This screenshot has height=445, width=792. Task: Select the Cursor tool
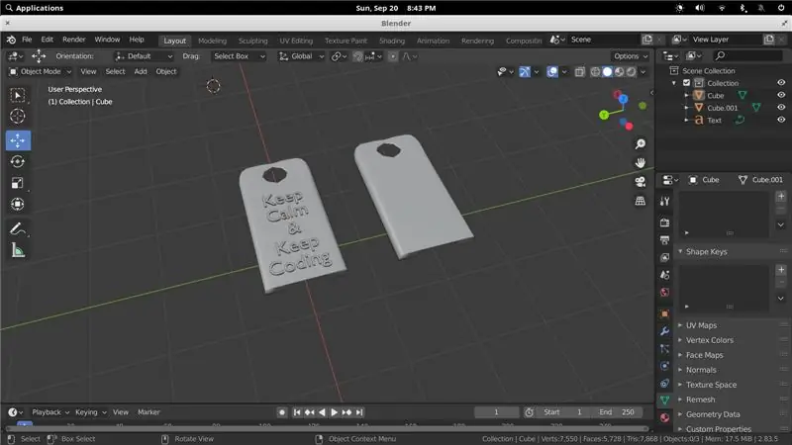tap(18, 117)
